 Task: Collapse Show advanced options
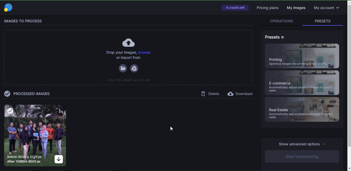click(302, 144)
